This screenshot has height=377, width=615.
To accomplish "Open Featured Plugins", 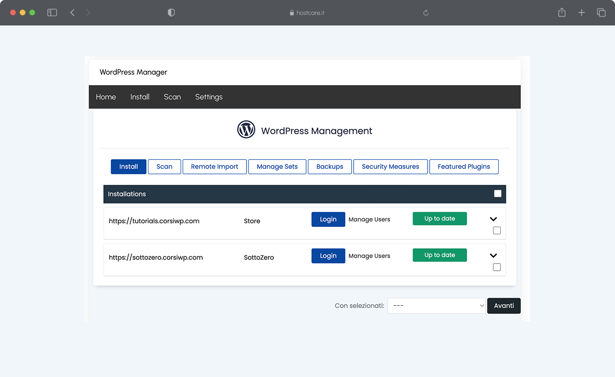I will pos(464,166).
